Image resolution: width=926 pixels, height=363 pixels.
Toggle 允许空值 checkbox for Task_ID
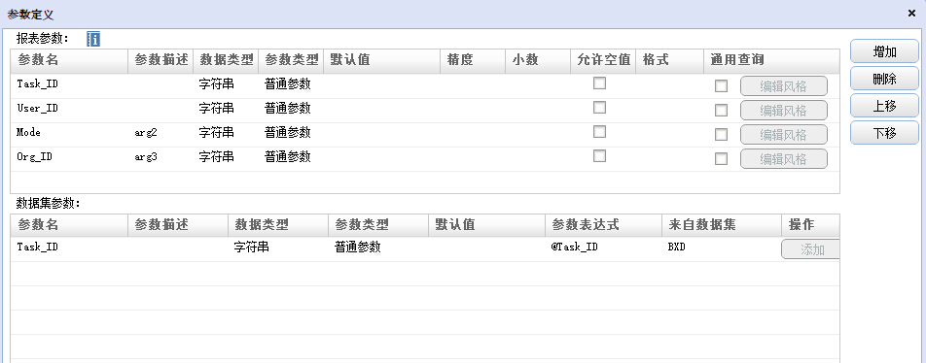click(599, 83)
